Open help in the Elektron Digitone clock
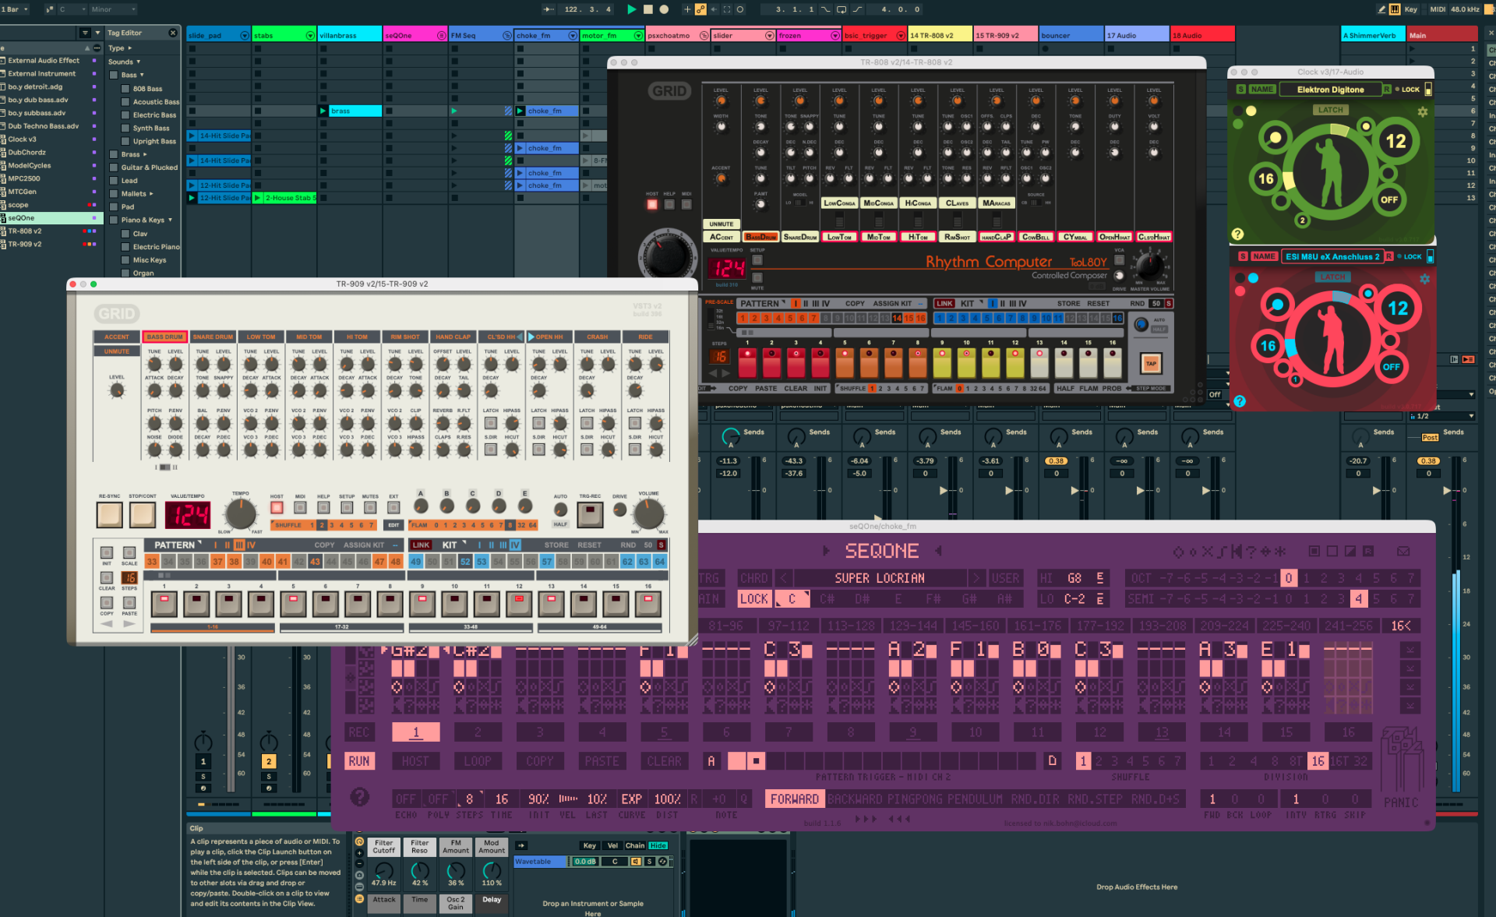The image size is (1496, 917). 1237,234
